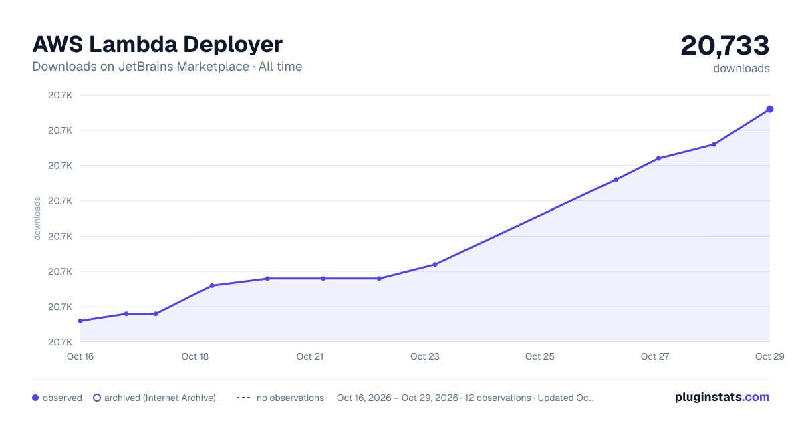Click the date range and observations footer text

click(x=465, y=398)
